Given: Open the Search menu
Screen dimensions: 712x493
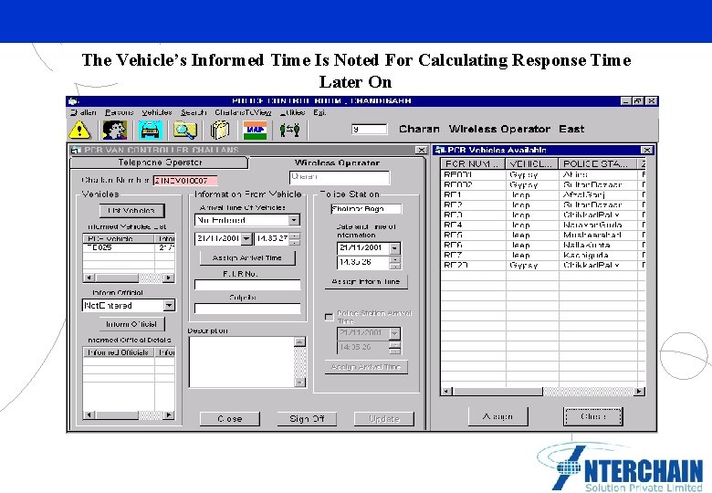Looking at the screenshot, I should 194,112.
